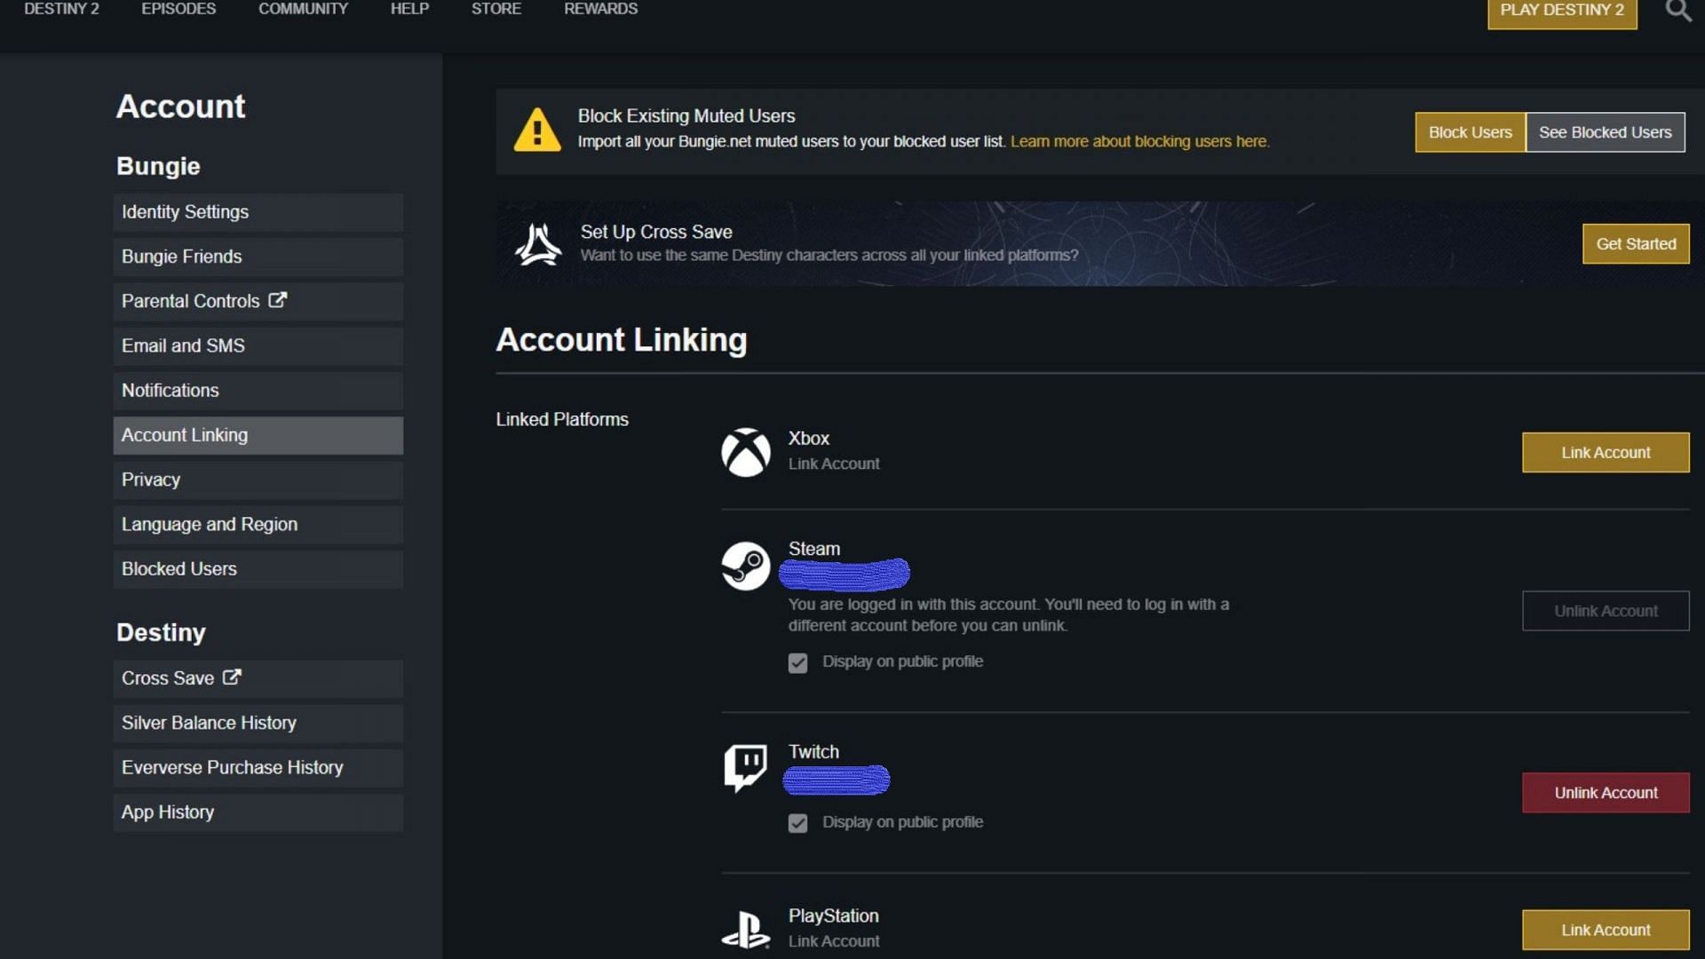The height and width of the screenshot is (959, 1705).
Task: Click the PlayStation platform logo
Action: (746, 930)
